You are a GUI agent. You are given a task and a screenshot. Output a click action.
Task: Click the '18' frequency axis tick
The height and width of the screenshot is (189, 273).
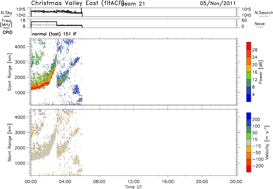(x=23, y=20)
